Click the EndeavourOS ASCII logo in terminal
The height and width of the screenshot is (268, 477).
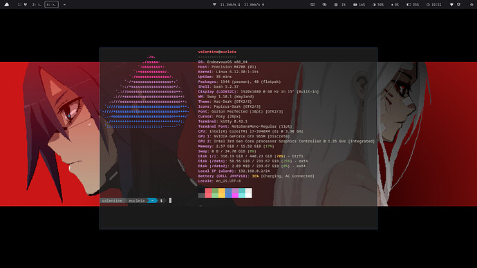pos(145,91)
